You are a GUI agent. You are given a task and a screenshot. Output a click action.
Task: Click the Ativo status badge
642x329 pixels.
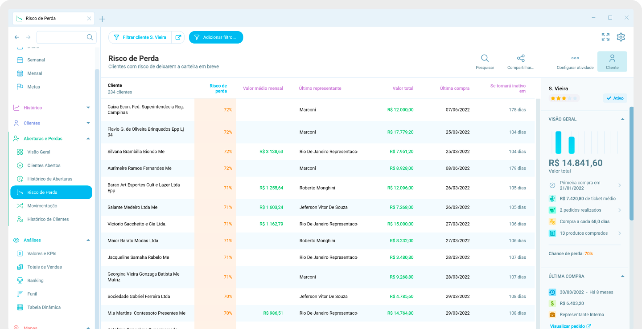[x=615, y=98]
